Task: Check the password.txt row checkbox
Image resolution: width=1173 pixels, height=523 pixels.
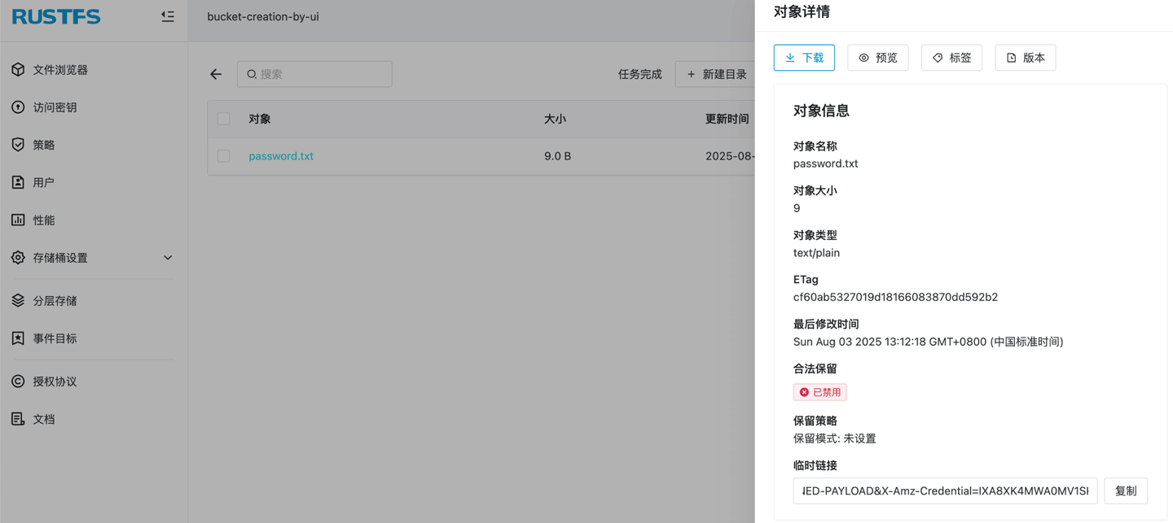Action: [223, 156]
